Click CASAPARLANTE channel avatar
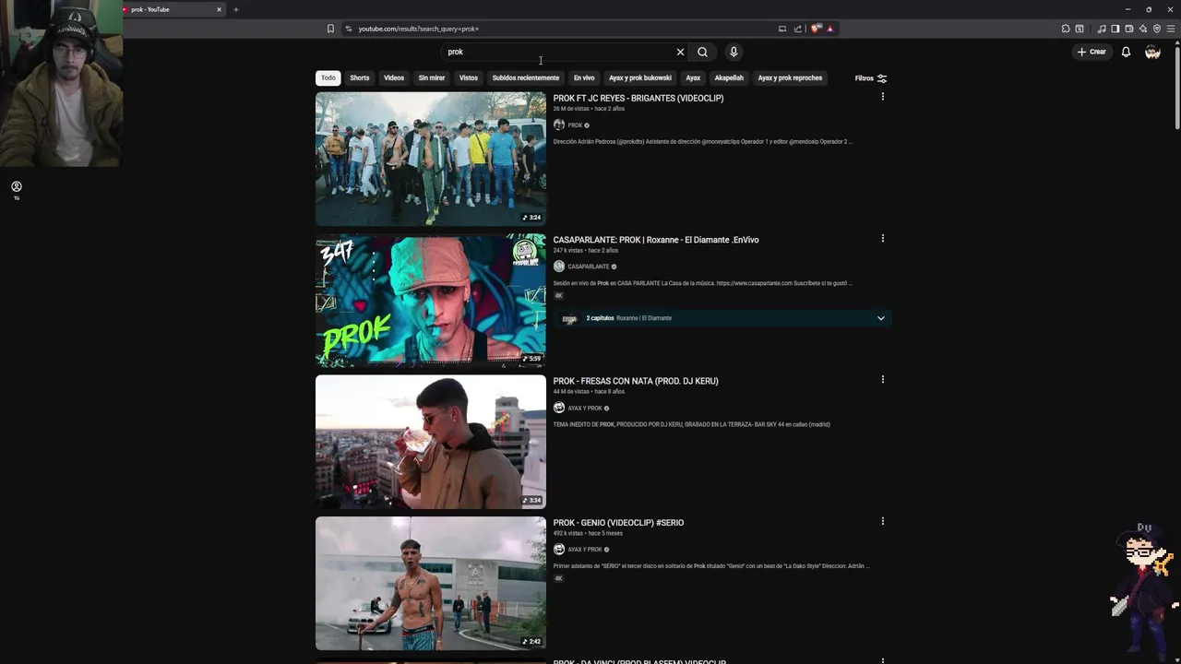The image size is (1181, 664). click(x=559, y=267)
